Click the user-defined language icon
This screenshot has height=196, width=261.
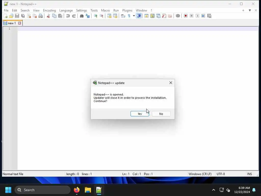tap(147, 16)
